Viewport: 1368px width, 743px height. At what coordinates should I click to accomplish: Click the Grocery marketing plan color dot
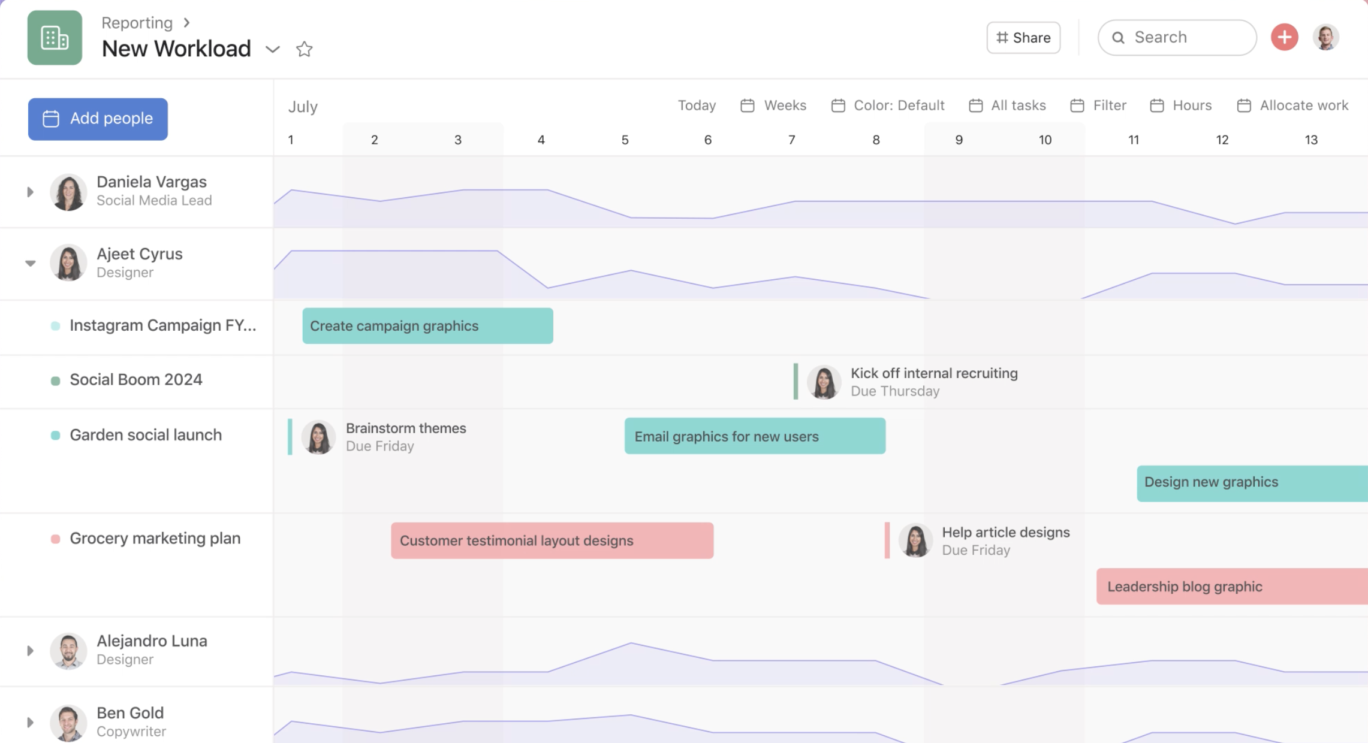tap(55, 539)
